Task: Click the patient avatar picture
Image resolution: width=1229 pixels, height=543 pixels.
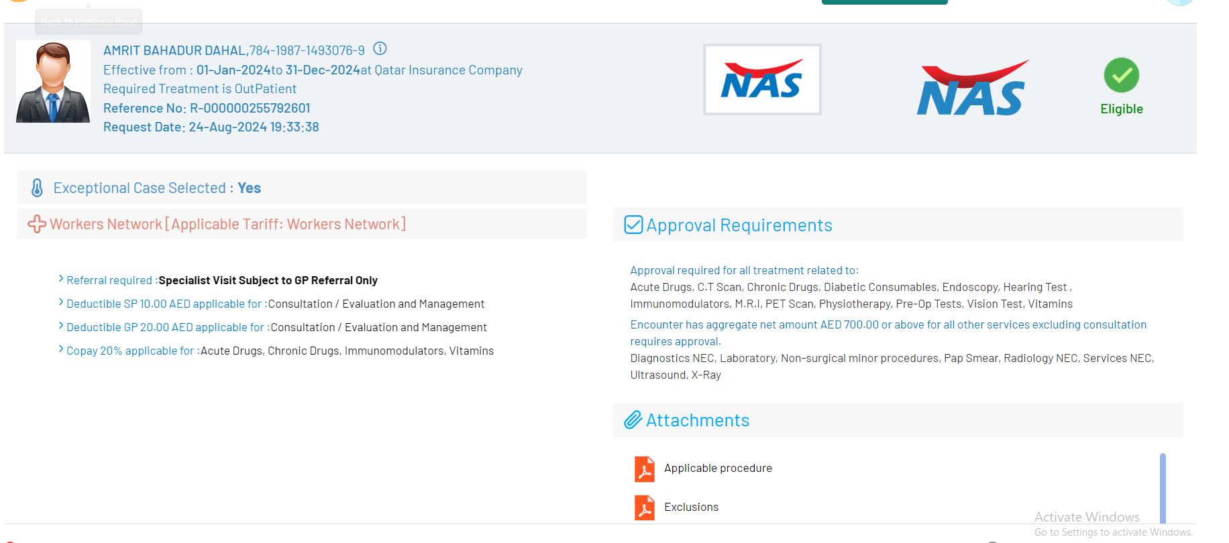Action: [53, 82]
